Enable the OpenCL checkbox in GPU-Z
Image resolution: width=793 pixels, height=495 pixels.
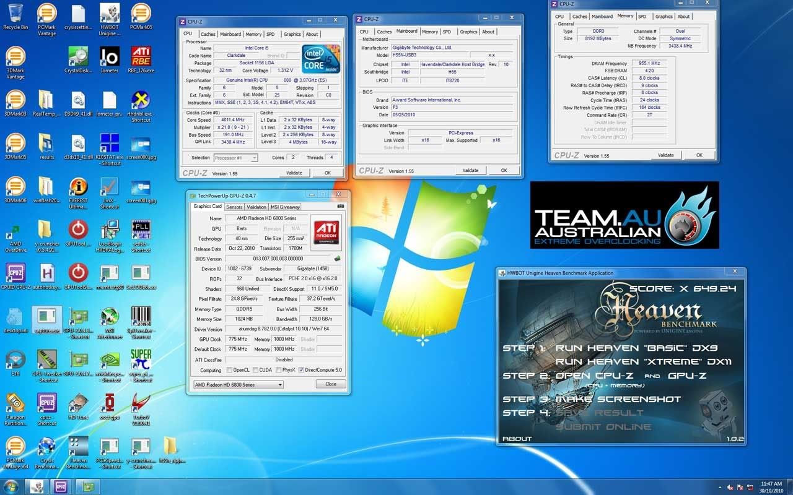click(x=230, y=370)
